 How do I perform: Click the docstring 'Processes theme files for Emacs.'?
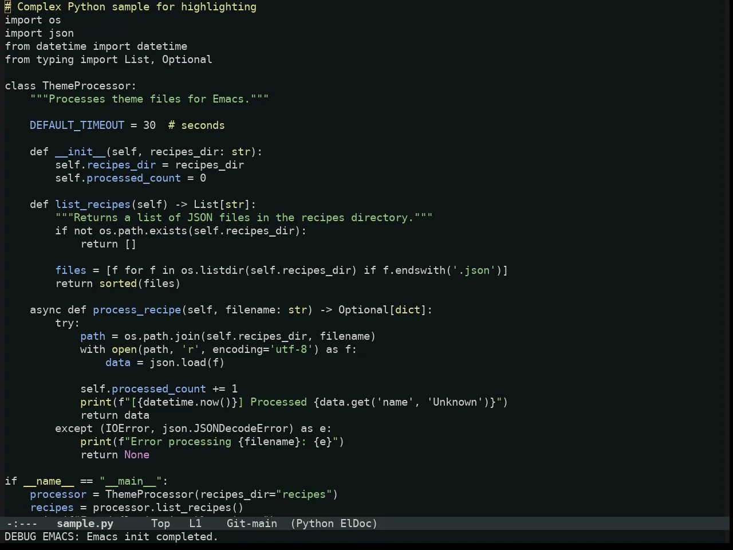click(x=149, y=99)
